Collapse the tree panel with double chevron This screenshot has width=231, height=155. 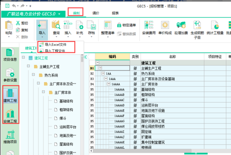click(85, 57)
